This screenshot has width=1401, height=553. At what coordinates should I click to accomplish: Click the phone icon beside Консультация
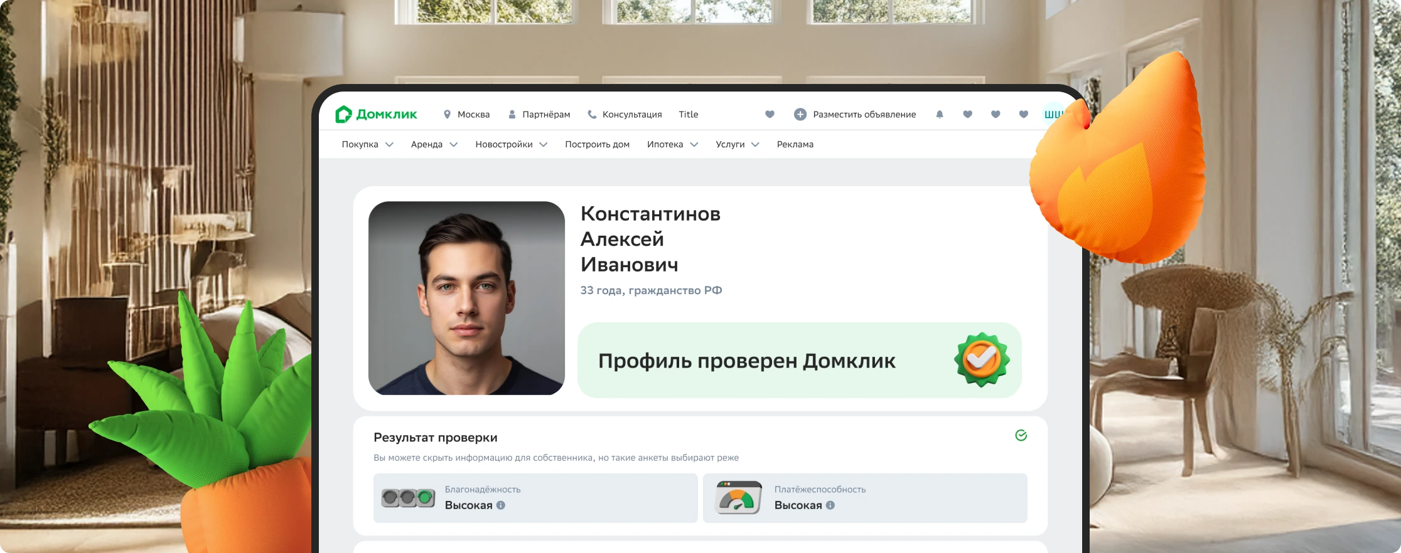592,114
